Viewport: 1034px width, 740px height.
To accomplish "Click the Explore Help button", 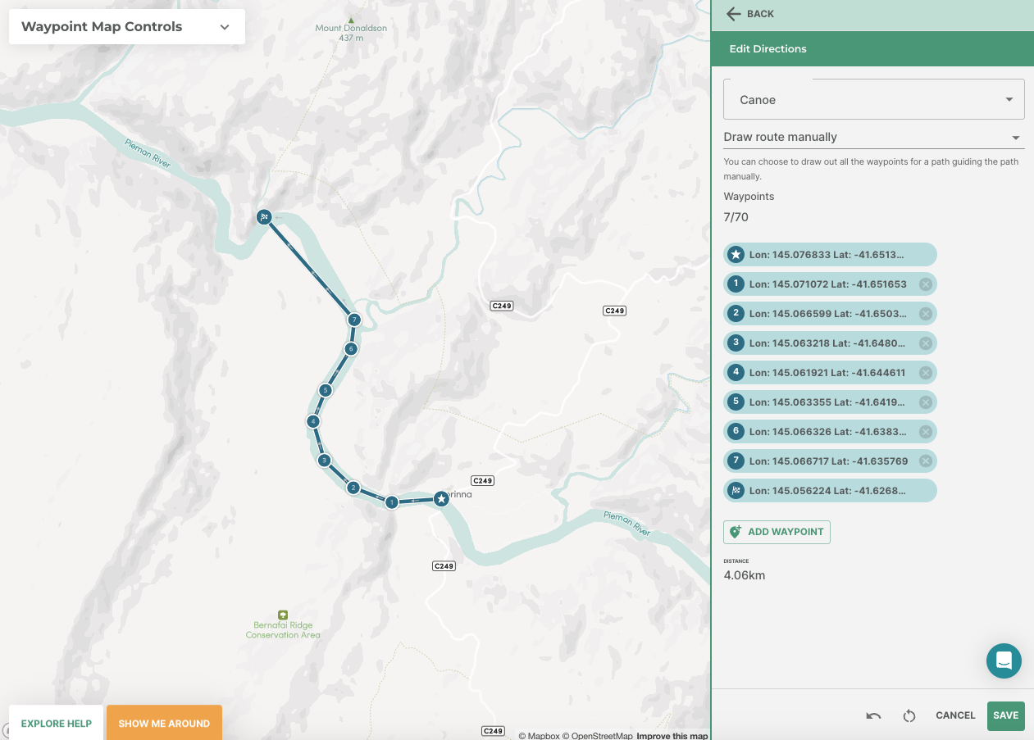I will tap(57, 724).
